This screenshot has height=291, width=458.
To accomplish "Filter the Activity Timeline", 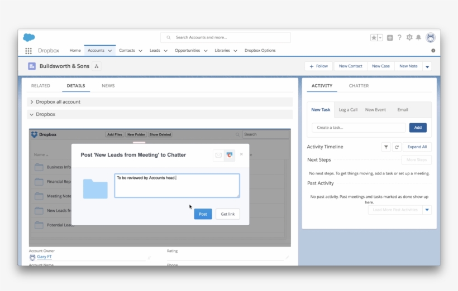I will (386, 147).
